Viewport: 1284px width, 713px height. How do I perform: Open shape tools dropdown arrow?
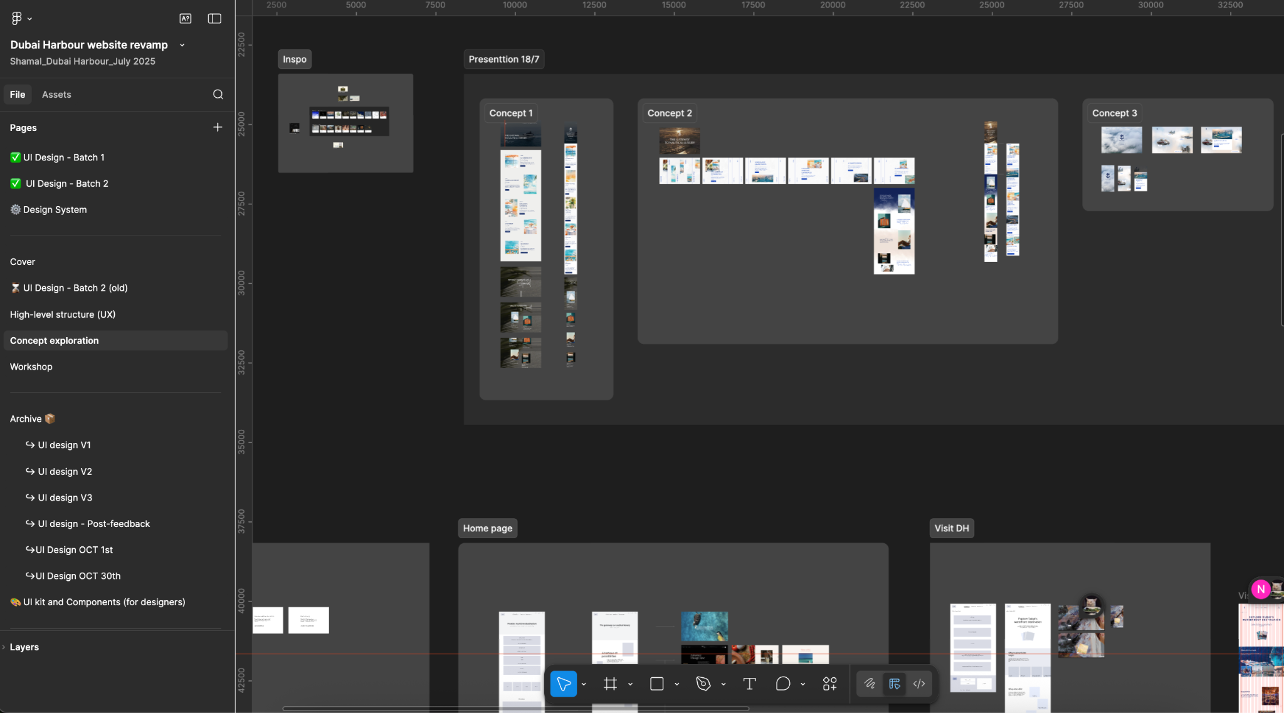click(x=676, y=684)
